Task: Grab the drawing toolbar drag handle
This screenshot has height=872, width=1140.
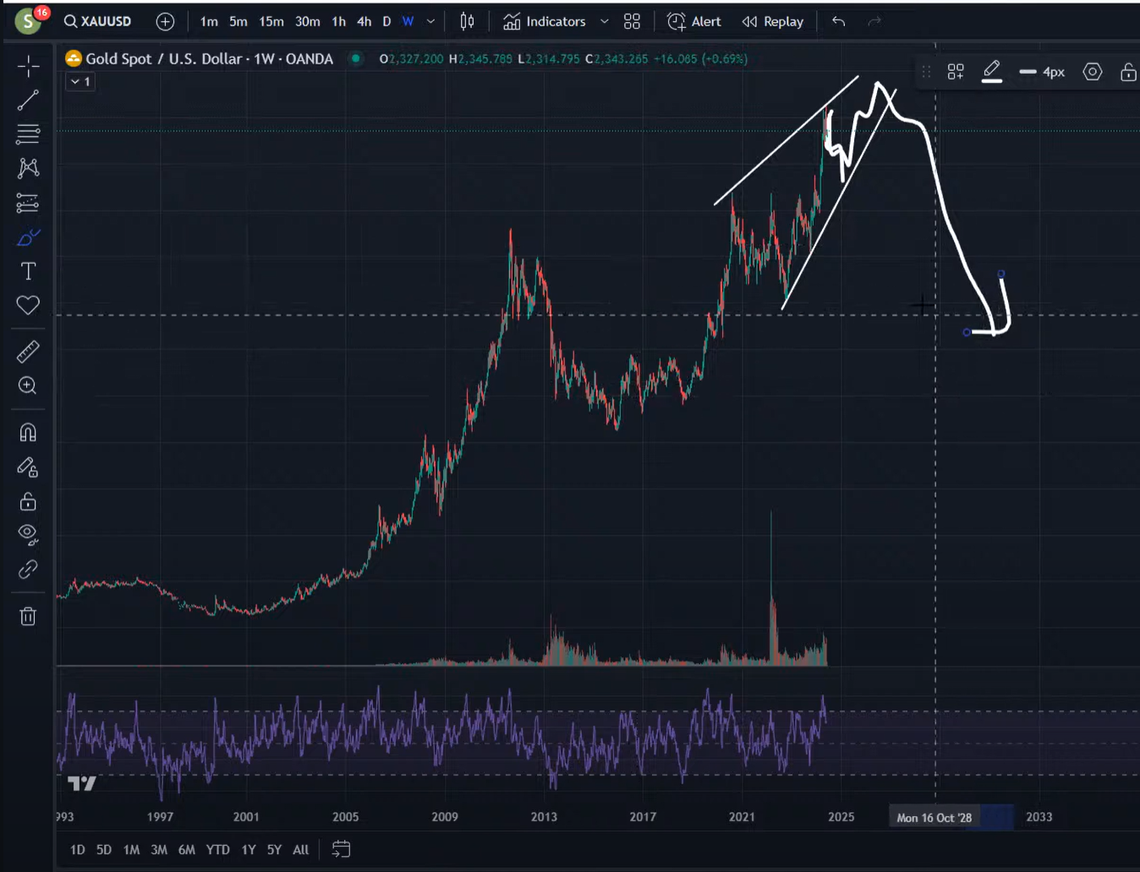Action: (x=927, y=72)
